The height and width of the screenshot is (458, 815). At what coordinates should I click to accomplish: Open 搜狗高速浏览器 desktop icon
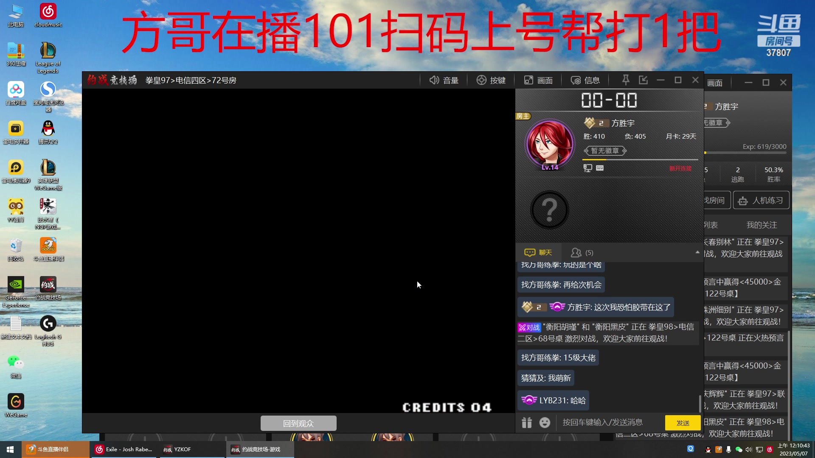48,97
